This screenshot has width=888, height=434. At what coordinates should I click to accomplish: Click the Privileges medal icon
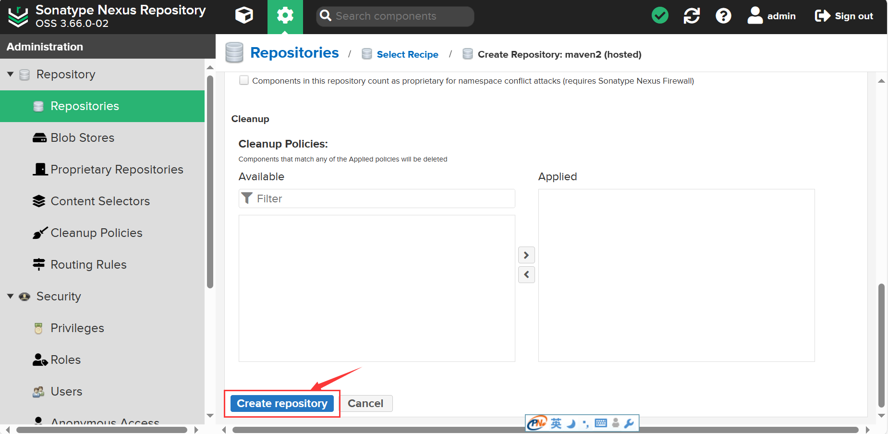coord(38,328)
